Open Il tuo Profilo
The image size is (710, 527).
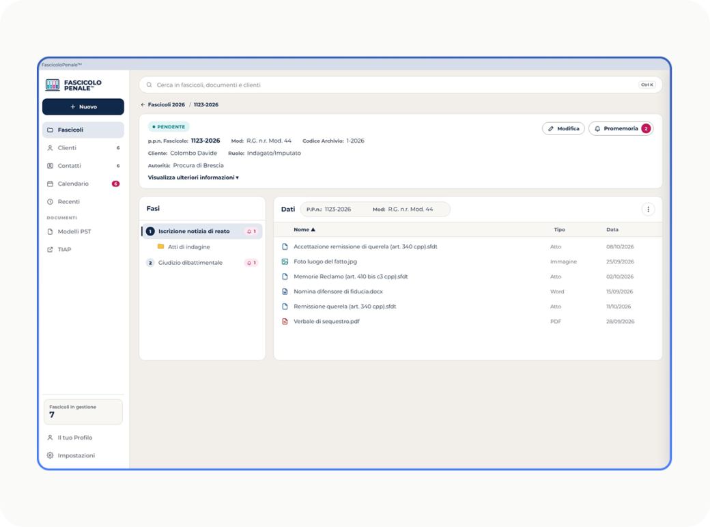83,438
